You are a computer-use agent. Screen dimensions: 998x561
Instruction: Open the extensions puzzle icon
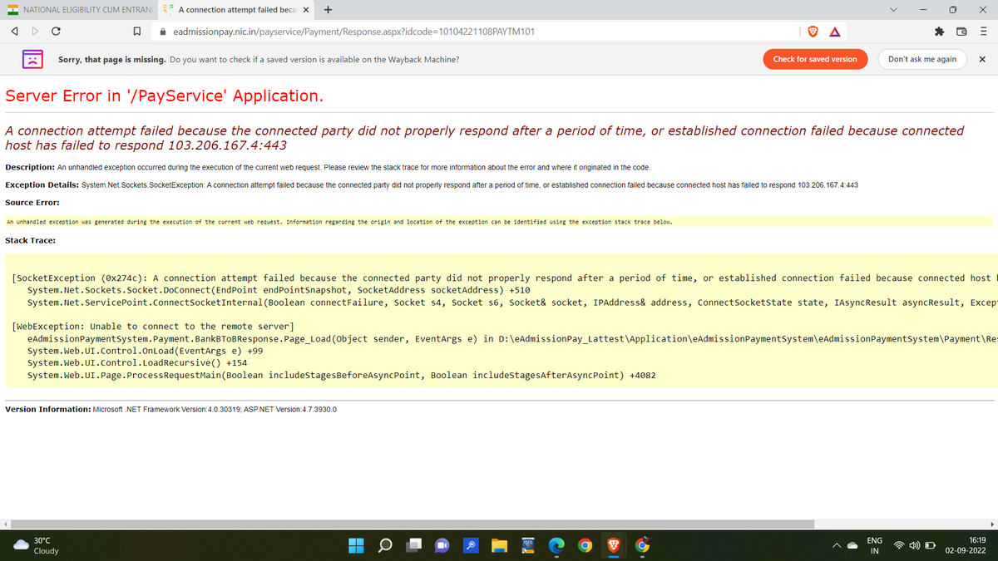point(941,31)
